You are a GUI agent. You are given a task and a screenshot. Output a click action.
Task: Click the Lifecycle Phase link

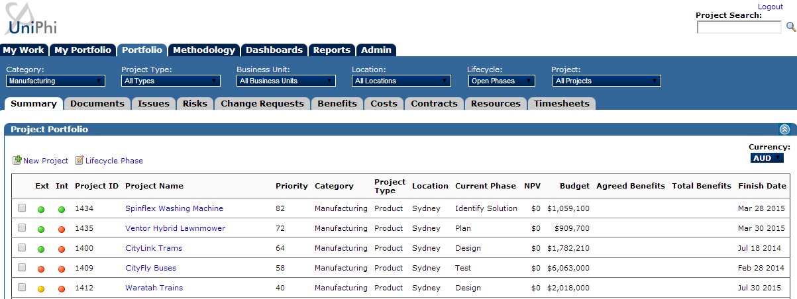pos(114,161)
